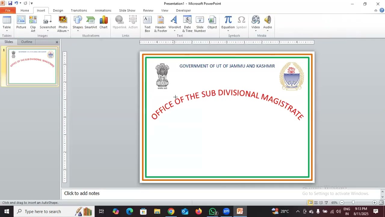Click the Windows search box
This screenshot has height=217, width=385.
[x=54, y=211]
